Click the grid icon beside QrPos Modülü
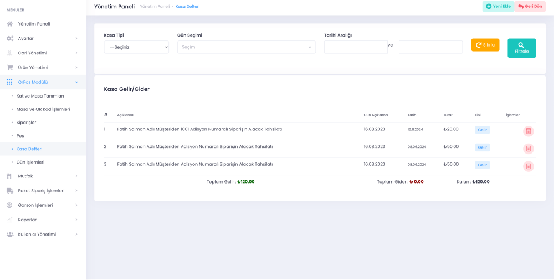Screen dimensions: 554x280 (9, 82)
